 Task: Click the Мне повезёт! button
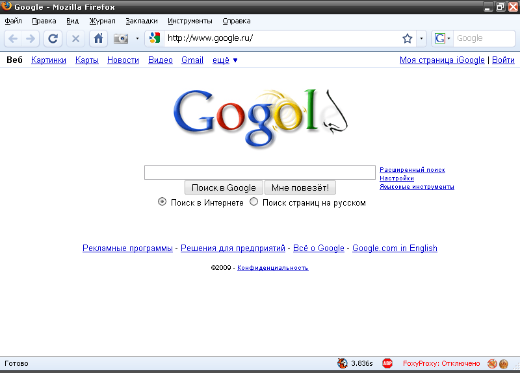pyautogui.click(x=300, y=187)
